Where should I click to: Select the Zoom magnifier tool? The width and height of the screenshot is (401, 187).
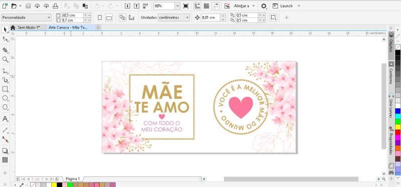(5, 59)
